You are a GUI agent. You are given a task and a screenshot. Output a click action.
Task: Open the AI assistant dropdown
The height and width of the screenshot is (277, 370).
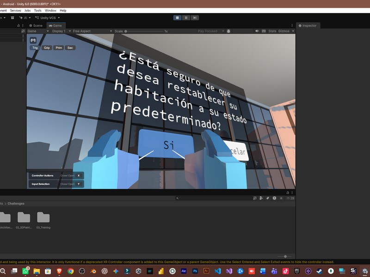(x=25, y=18)
